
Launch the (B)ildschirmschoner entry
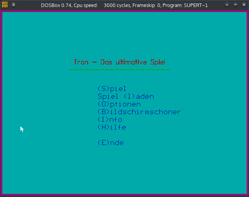tap(139, 112)
